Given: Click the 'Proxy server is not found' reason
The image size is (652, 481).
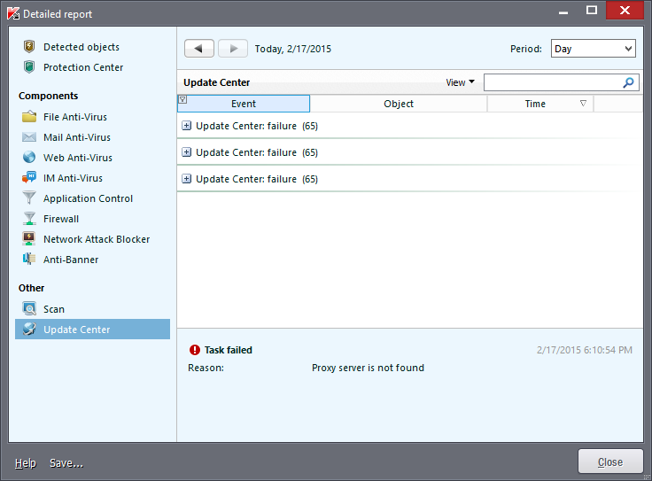Looking at the screenshot, I should tap(368, 368).
